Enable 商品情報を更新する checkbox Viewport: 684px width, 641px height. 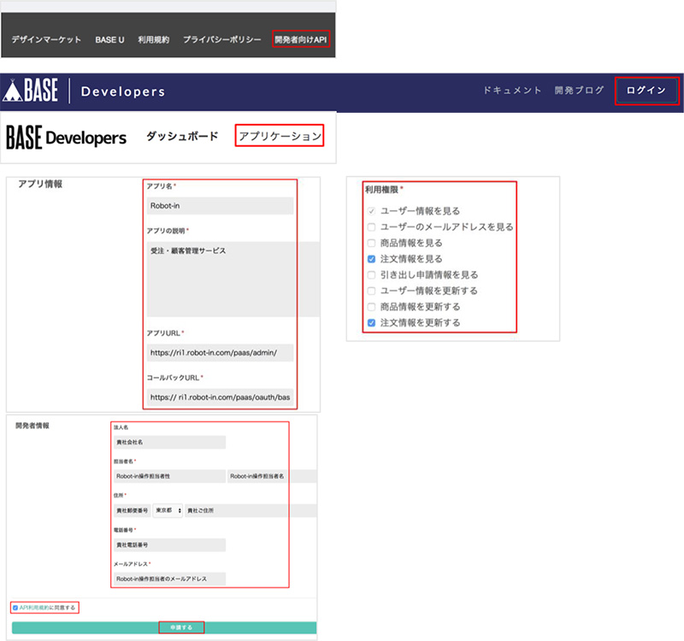click(x=371, y=307)
